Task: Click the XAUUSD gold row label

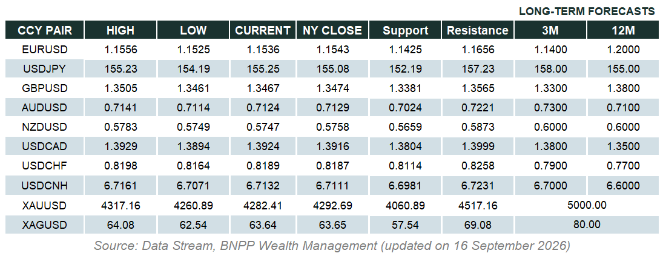Action: point(45,205)
